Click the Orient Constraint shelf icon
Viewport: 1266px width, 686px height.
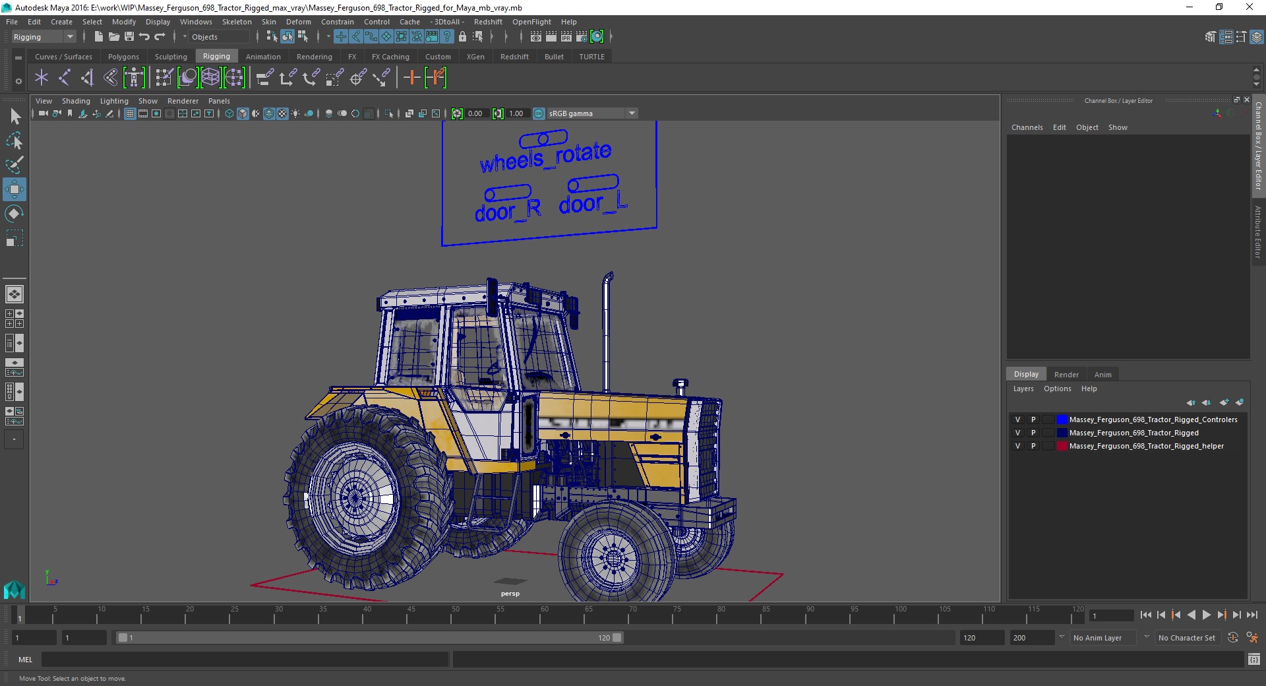click(x=311, y=78)
